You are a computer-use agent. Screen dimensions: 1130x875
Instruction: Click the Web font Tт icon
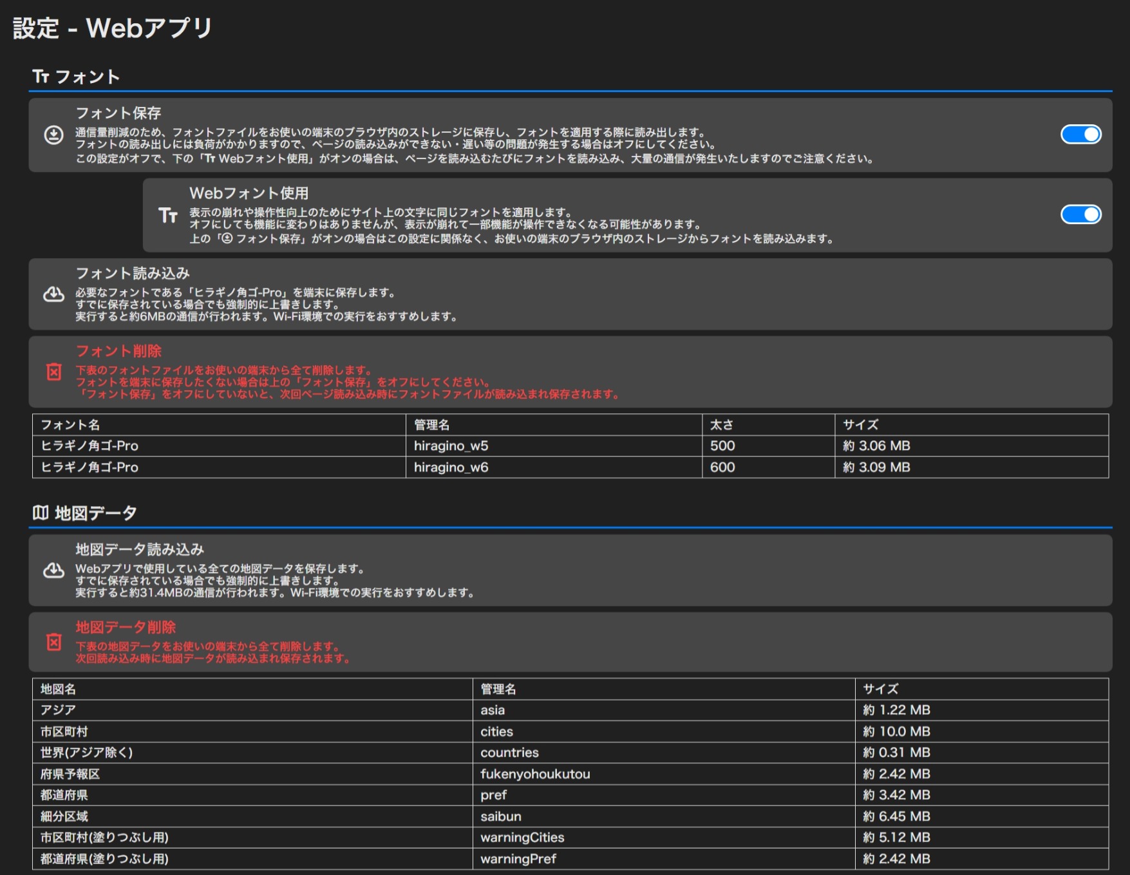point(168,215)
